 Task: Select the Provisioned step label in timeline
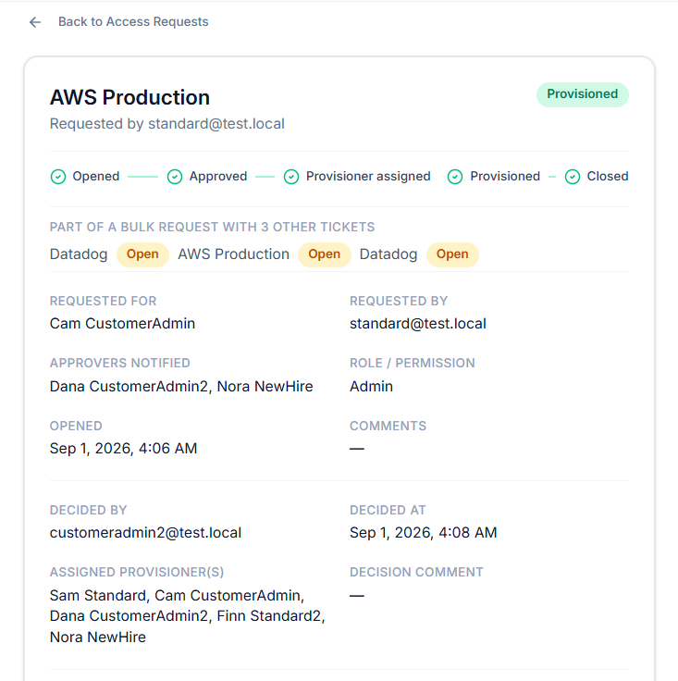tap(505, 177)
